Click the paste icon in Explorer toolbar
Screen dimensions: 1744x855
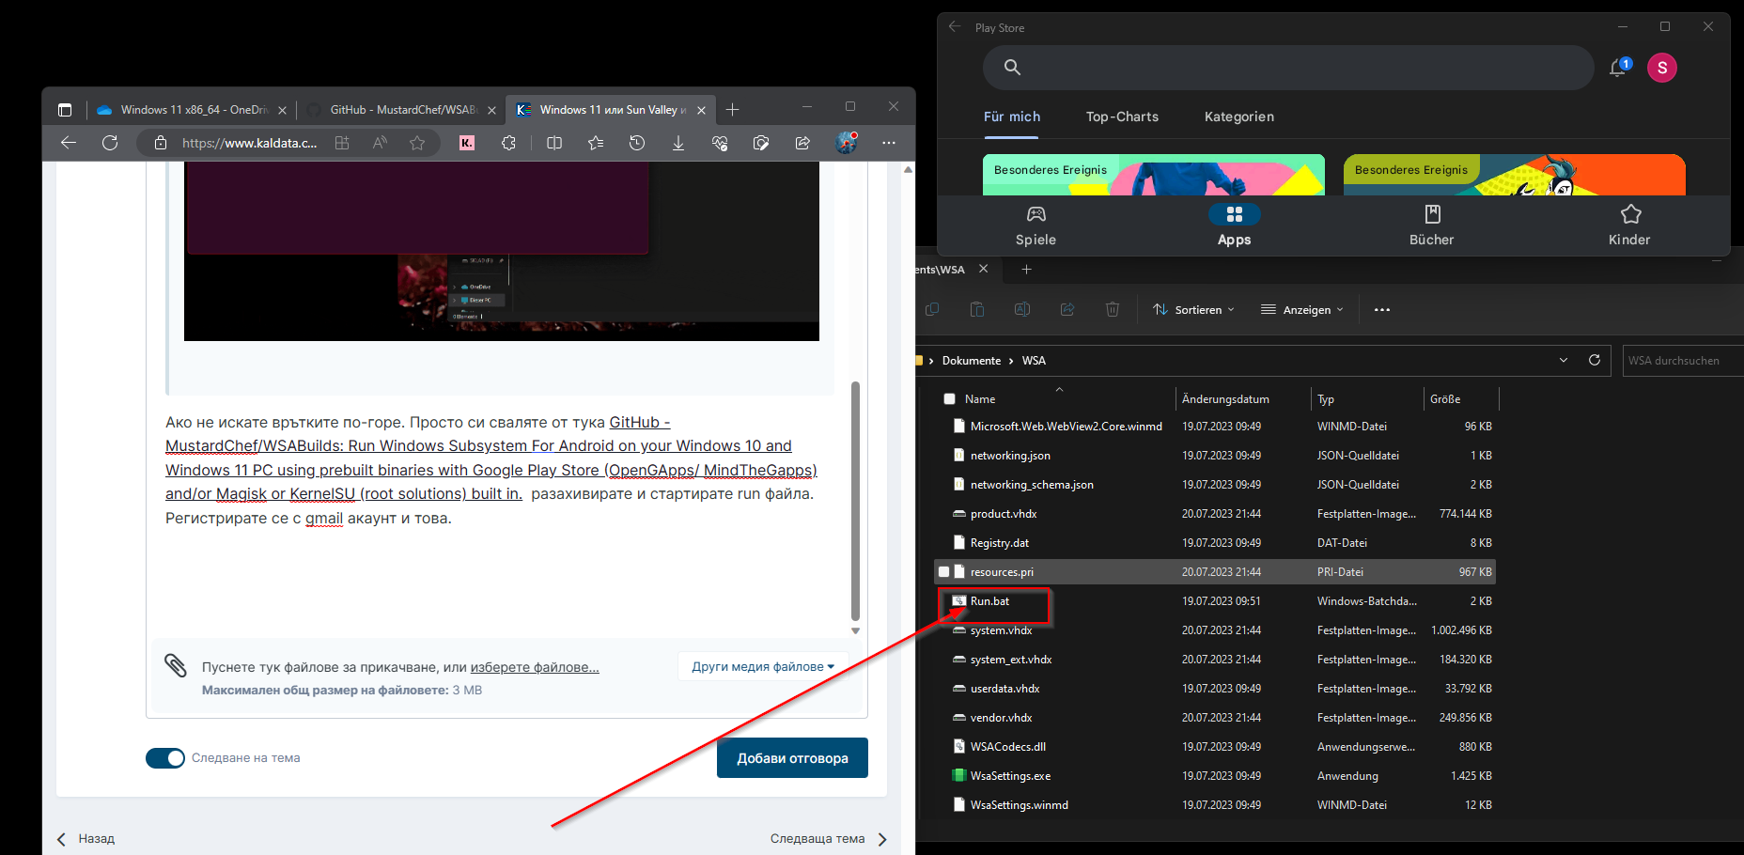click(x=977, y=309)
